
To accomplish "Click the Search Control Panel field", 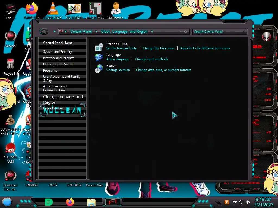I will (220, 32).
